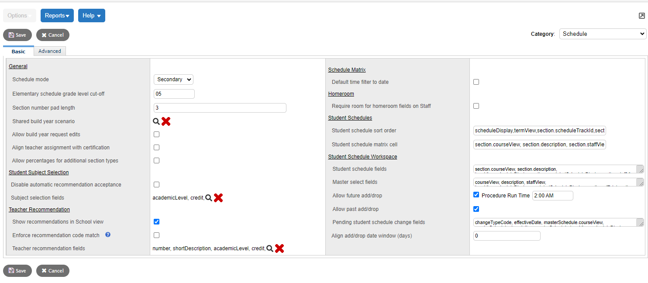648x283 pixels.
Task: Save the schedule preferences
Action: [17, 35]
